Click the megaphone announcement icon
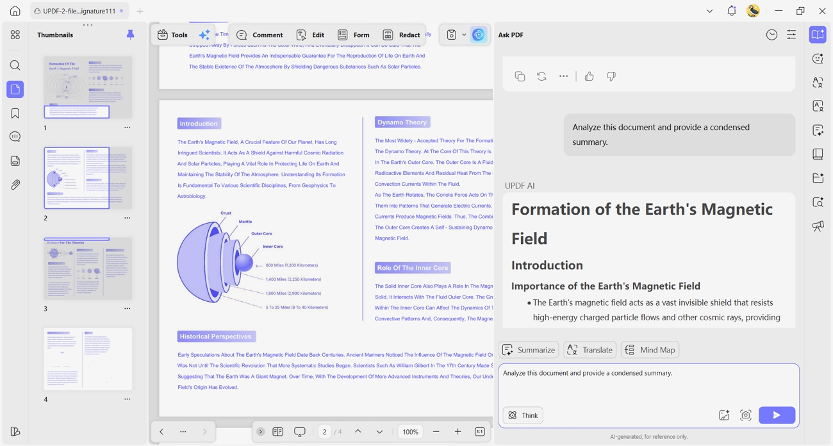The width and height of the screenshot is (833, 446). tap(818, 226)
